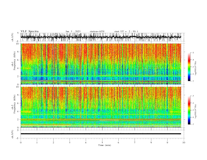Viewport: 207px width, 160px height.
Task: Click the lower PSD color scale bar
Action: (189, 110)
